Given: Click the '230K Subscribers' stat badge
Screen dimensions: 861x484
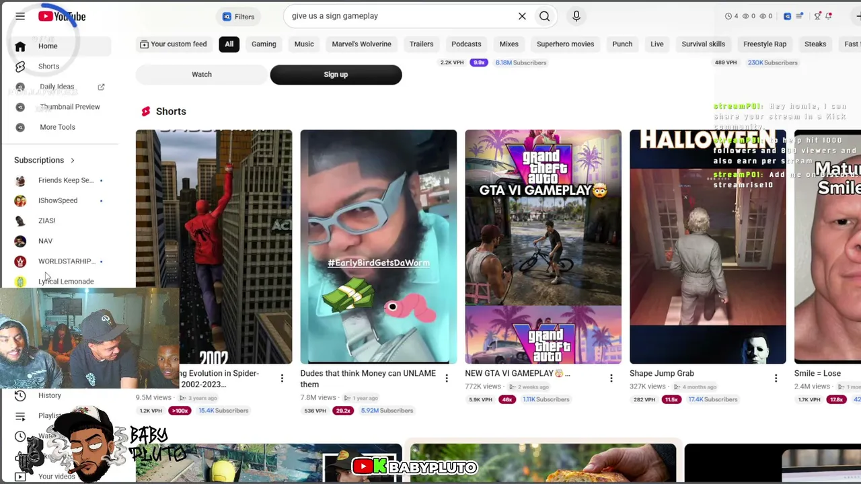Looking at the screenshot, I should 772,63.
